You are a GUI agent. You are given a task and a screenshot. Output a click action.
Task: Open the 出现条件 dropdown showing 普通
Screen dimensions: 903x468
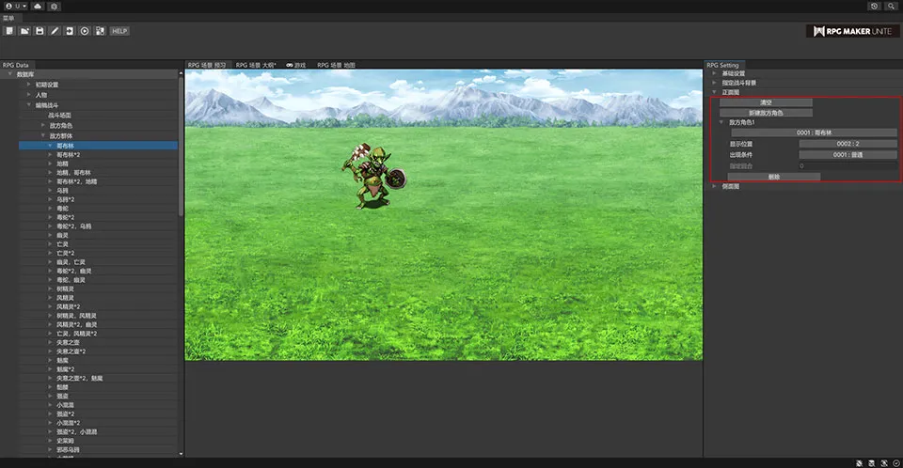tap(848, 154)
